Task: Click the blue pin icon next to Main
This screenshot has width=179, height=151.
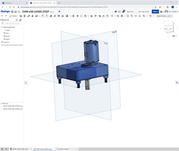Action: tap(59, 11)
